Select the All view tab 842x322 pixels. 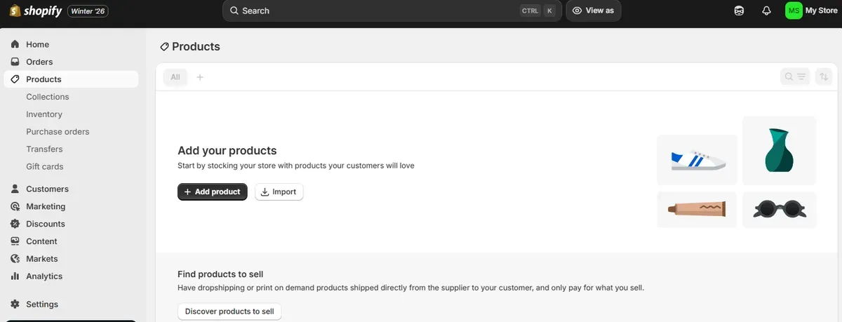coord(175,77)
